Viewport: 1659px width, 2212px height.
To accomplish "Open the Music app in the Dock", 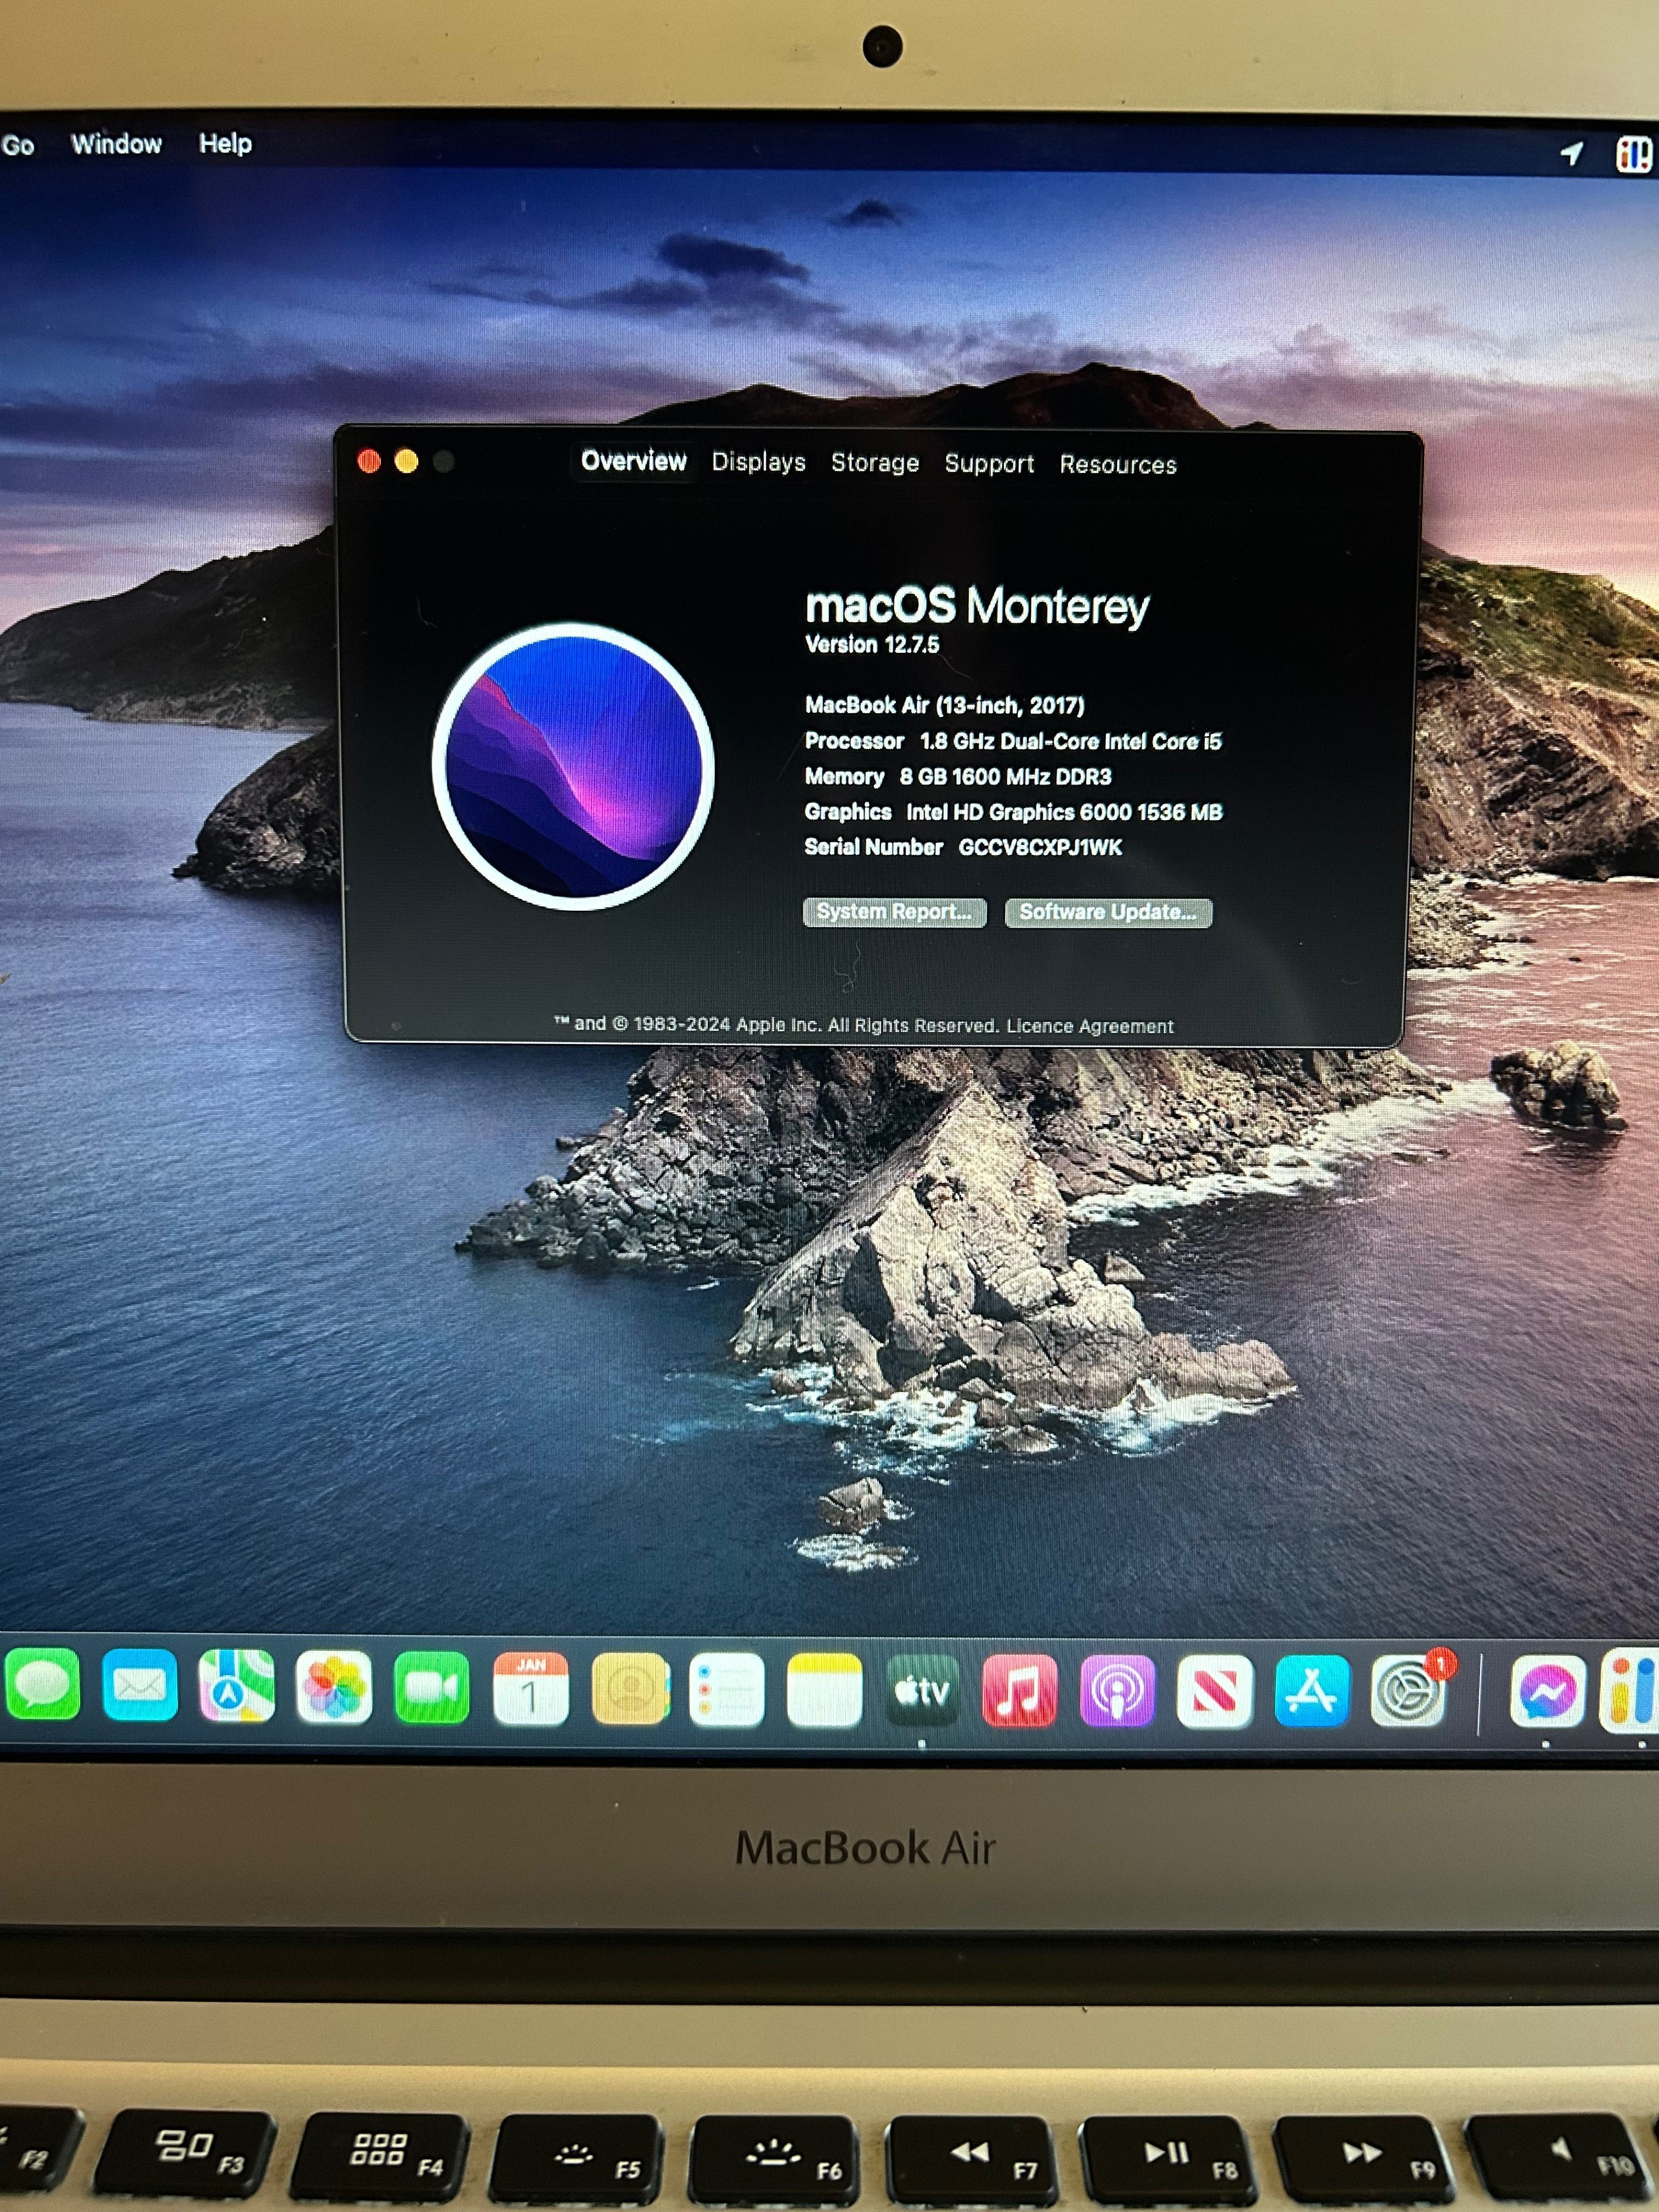I will 1019,1691.
